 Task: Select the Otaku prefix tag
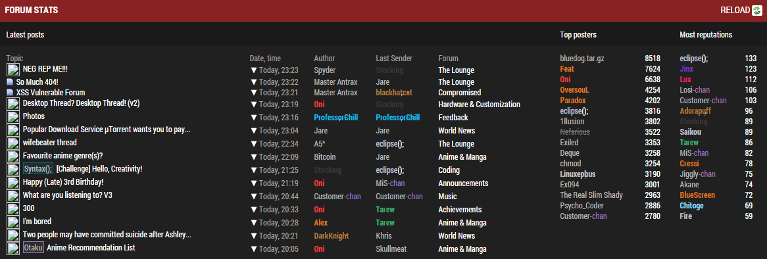click(x=34, y=248)
